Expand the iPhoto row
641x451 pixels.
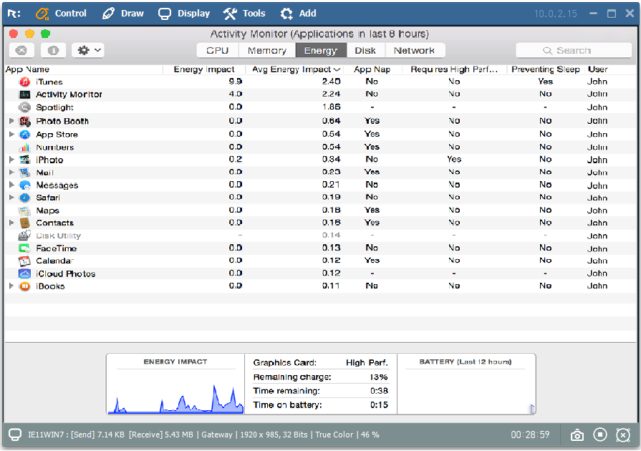(x=11, y=160)
